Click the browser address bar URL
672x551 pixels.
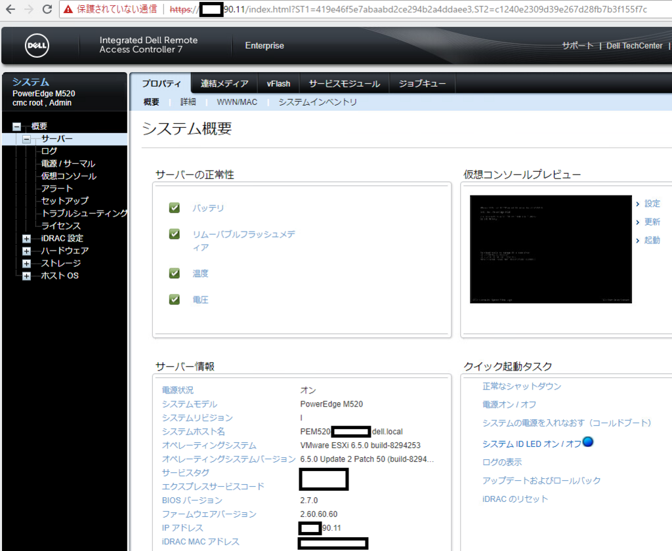pos(408,9)
